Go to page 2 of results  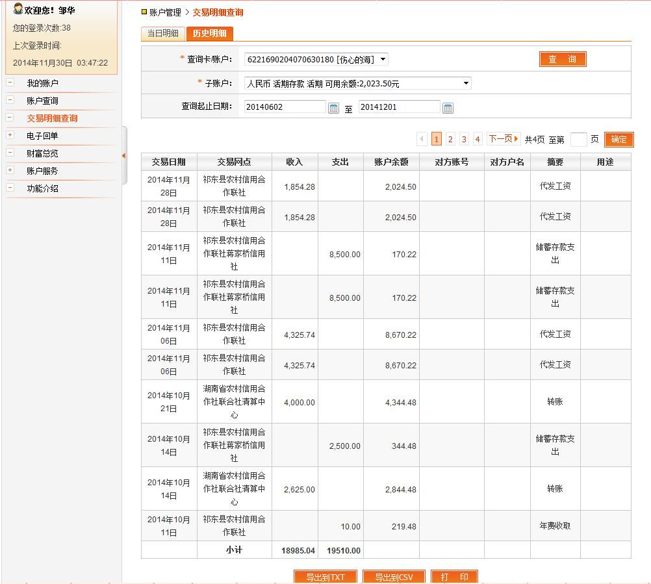tap(450, 139)
